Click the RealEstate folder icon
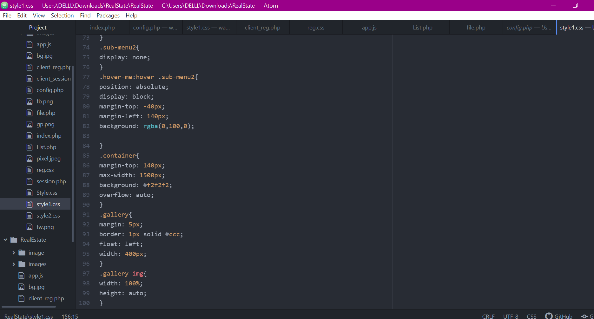Screen dimensions: 594x319 (x=14, y=240)
